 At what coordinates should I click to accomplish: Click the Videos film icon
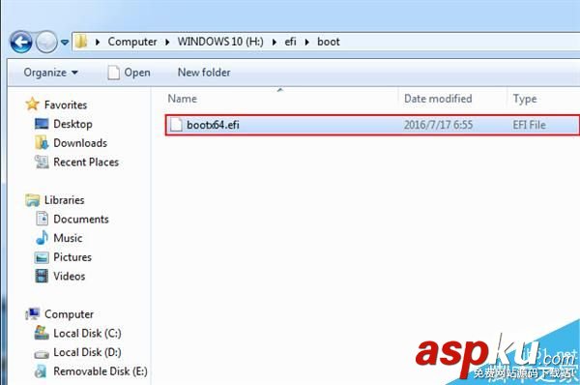click(x=42, y=276)
